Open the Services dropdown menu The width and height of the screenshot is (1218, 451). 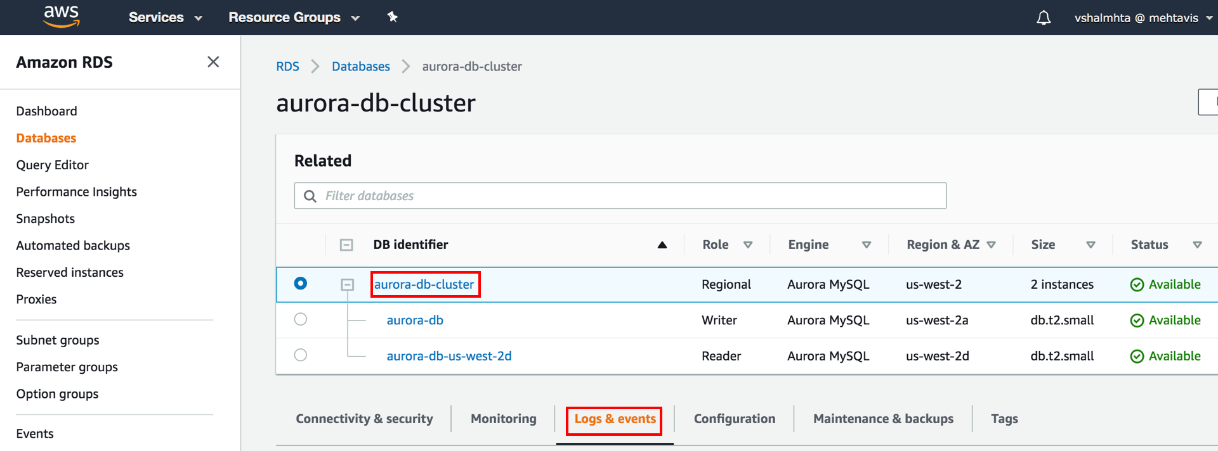click(165, 17)
